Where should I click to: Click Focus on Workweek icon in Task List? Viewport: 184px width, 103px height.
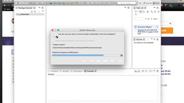click(148, 11)
